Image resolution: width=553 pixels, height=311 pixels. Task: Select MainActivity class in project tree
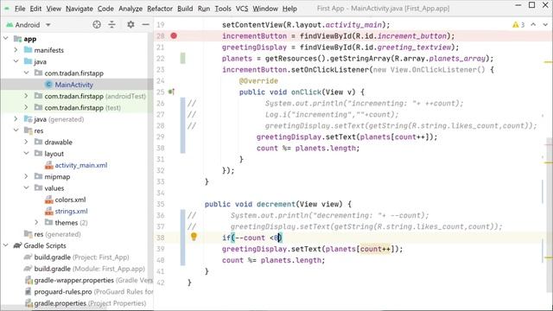coord(73,85)
